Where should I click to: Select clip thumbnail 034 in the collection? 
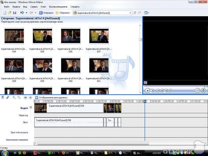[x=14, y=36]
